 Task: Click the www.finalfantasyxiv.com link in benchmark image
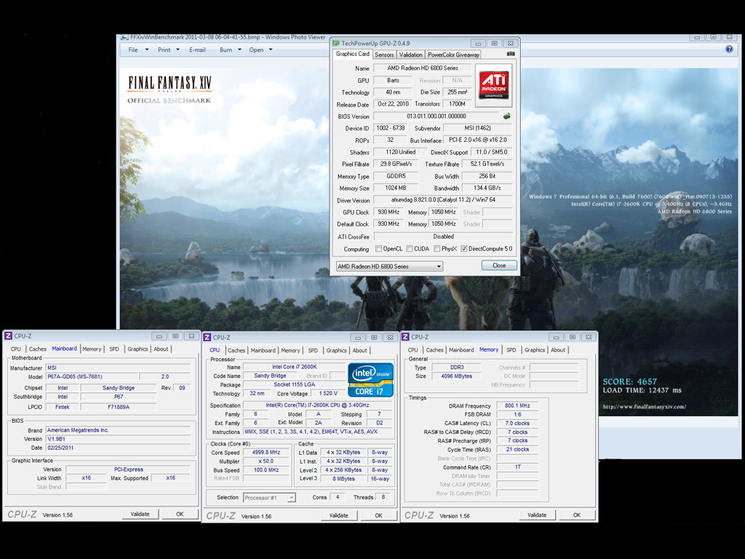(x=645, y=406)
